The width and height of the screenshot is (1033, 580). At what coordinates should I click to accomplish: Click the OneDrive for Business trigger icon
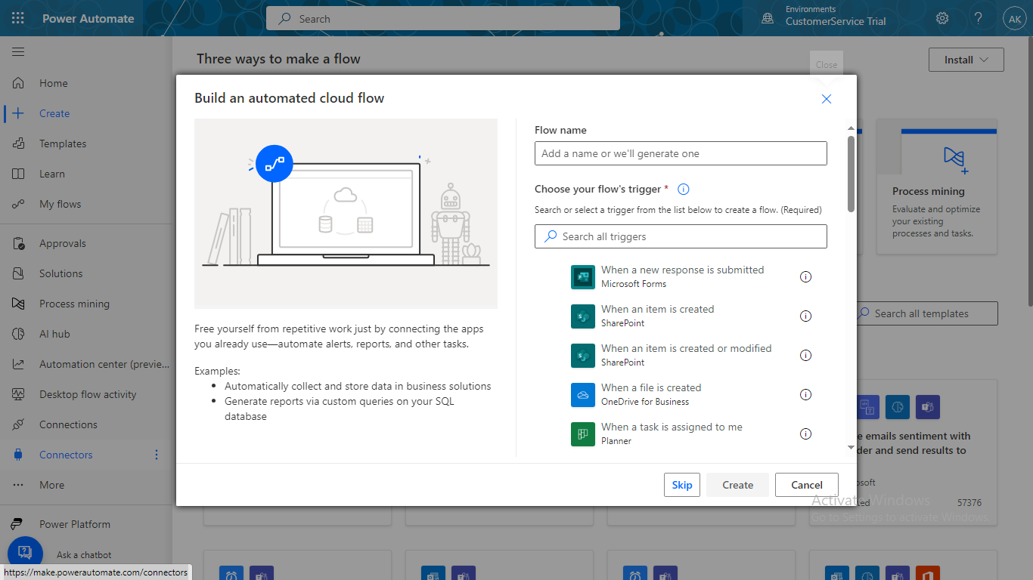pyautogui.click(x=583, y=394)
